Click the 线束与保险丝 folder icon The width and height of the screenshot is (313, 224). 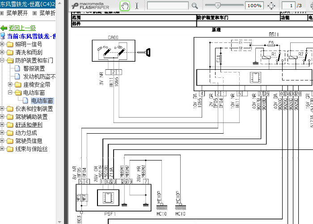click(x=10, y=149)
